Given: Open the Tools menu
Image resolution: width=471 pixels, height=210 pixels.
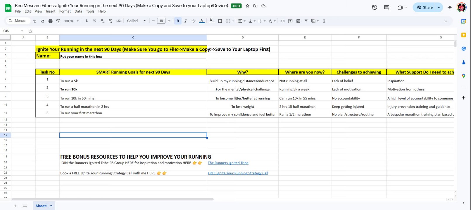Looking at the screenshot, I should click(x=90, y=11).
